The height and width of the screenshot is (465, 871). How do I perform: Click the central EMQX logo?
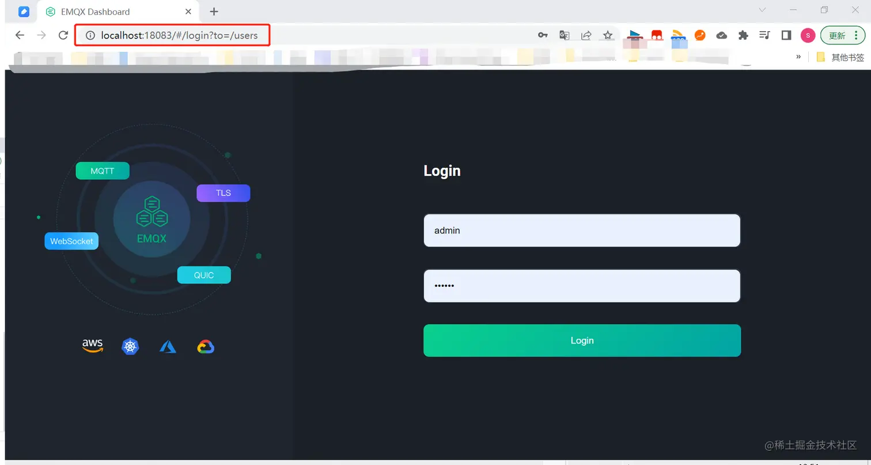152,220
